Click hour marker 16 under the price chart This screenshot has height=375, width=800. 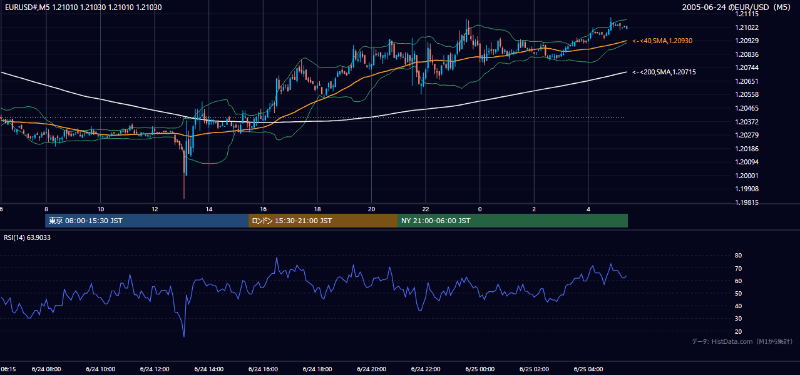tap(263, 209)
